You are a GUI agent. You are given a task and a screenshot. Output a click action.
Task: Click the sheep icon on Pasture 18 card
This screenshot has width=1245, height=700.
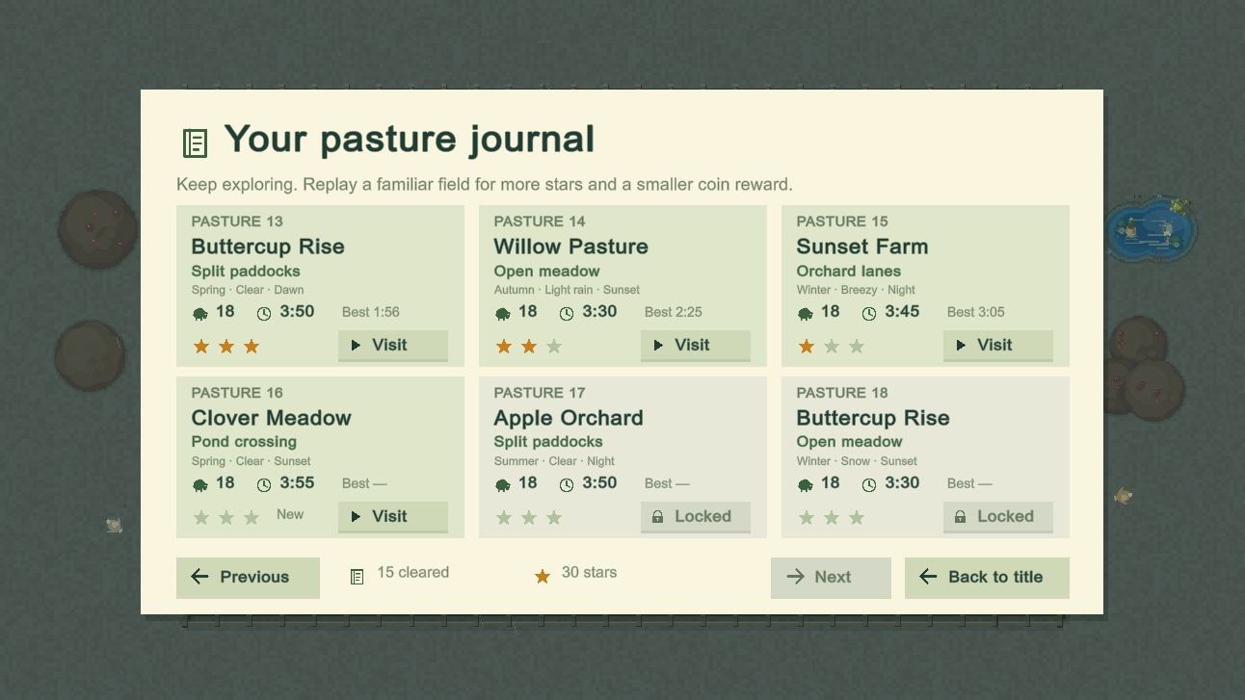(806, 484)
